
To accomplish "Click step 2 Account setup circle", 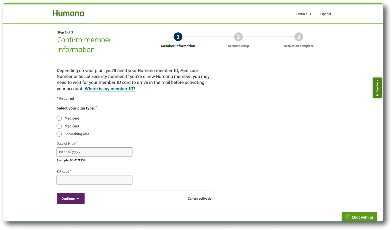I will [238, 37].
